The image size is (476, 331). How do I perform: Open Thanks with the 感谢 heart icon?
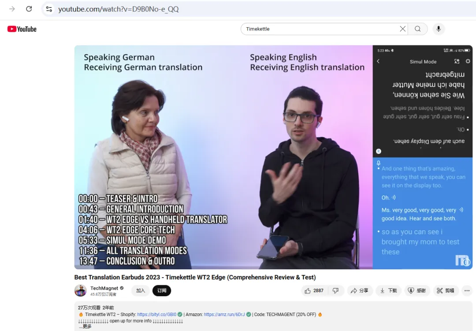417,290
